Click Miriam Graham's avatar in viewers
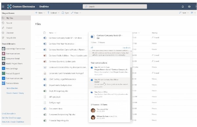Viewport: 197px width, 127px height. point(93,117)
